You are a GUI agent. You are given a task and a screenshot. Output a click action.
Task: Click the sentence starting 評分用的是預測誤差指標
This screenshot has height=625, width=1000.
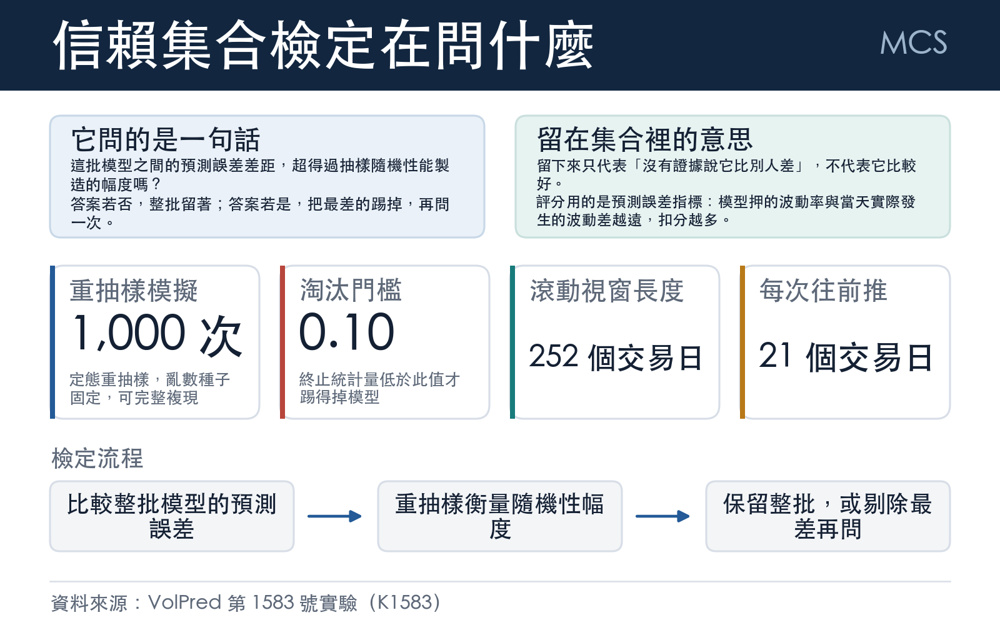point(726,211)
